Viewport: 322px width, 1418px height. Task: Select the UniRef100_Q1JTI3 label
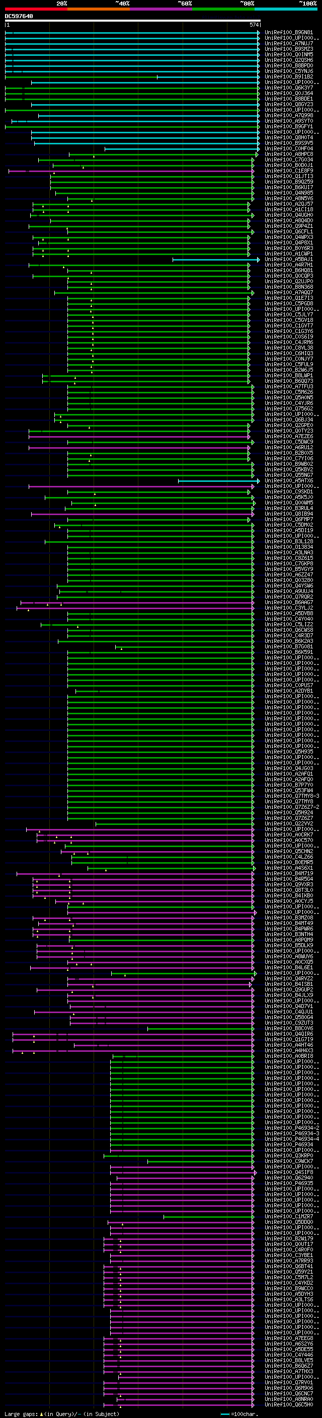289,176
